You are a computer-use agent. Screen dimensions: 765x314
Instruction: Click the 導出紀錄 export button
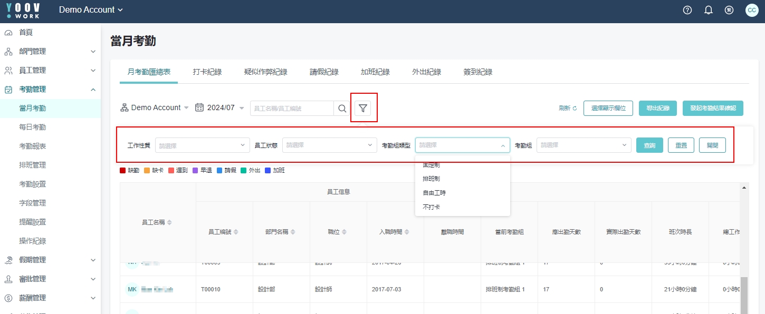pyautogui.click(x=657, y=108)
